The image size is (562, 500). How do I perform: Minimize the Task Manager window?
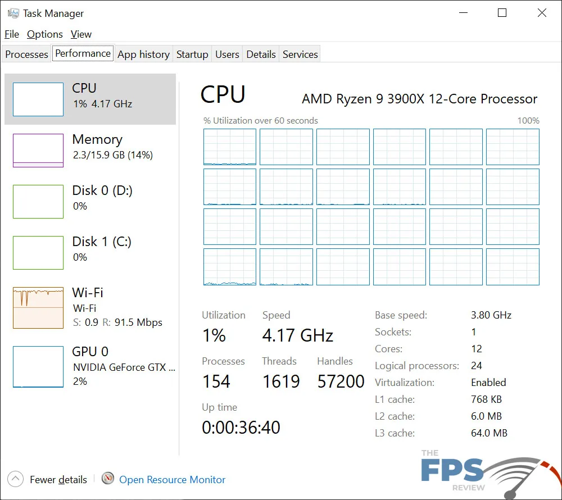464,13
